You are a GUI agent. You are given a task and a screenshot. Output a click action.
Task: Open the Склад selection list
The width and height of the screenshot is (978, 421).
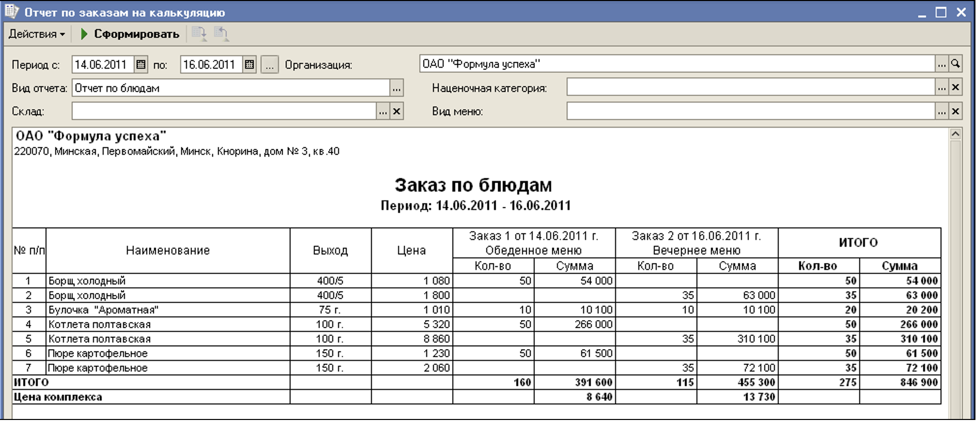(383, 111)
